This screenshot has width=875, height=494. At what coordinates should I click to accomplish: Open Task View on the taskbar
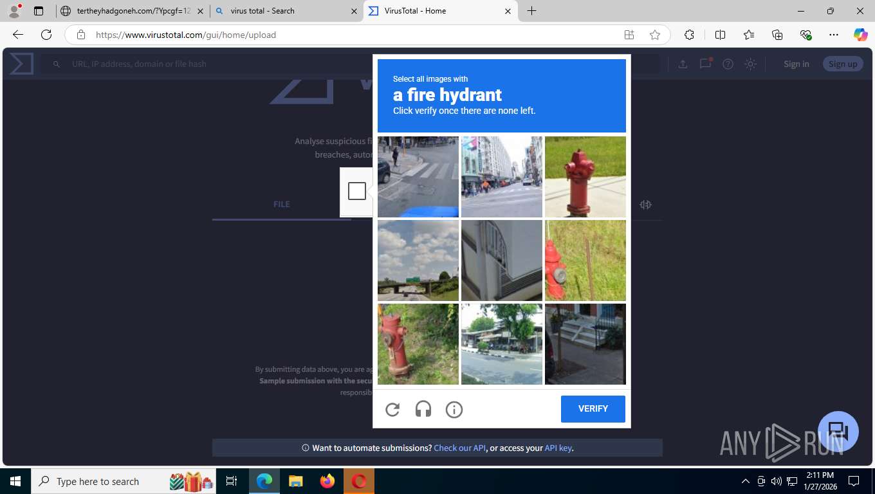pyautogui.click(x=232, y=481)
